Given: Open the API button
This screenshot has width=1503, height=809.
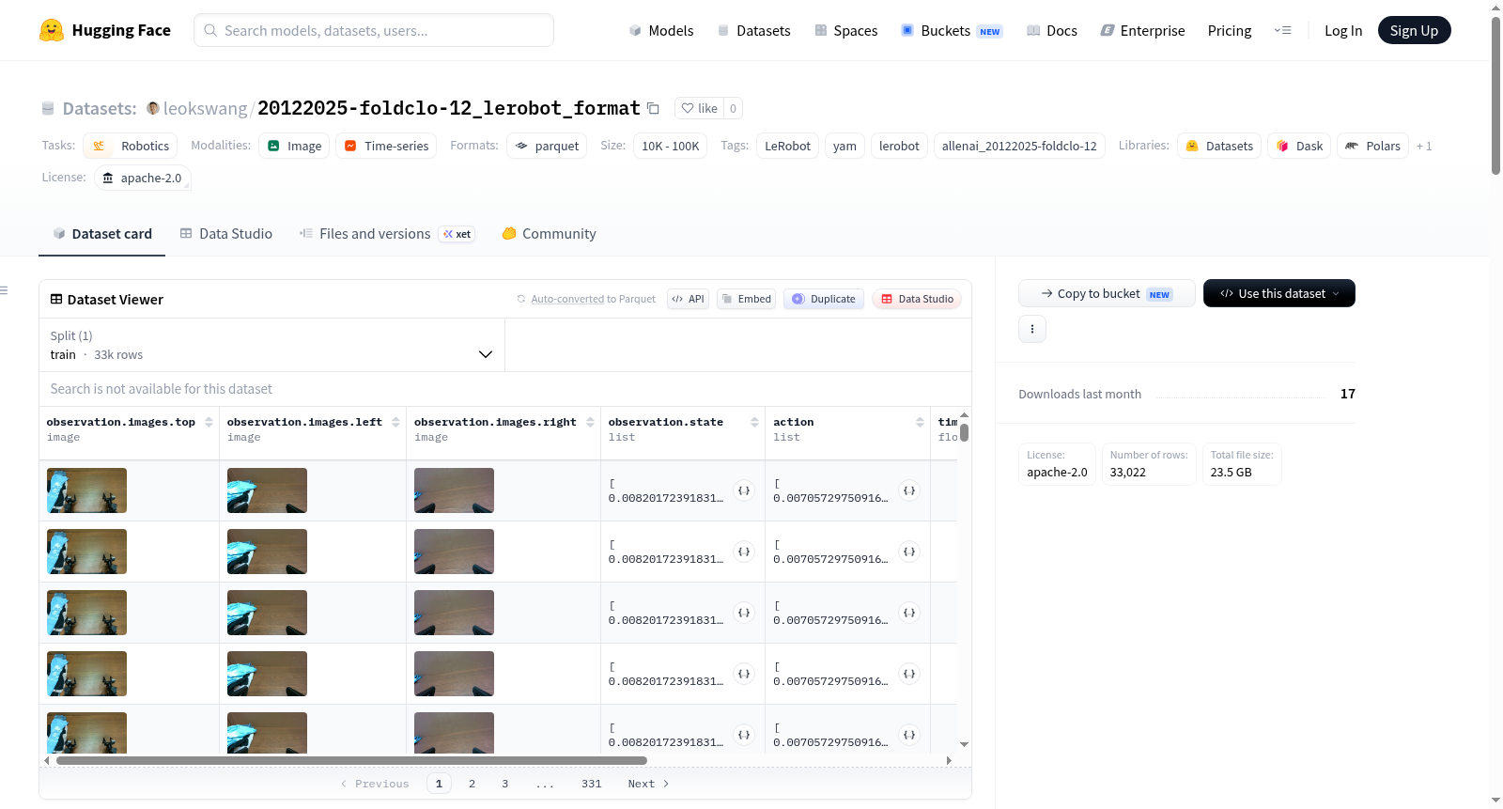Looking at the screenshot, I should pos(688,299).
